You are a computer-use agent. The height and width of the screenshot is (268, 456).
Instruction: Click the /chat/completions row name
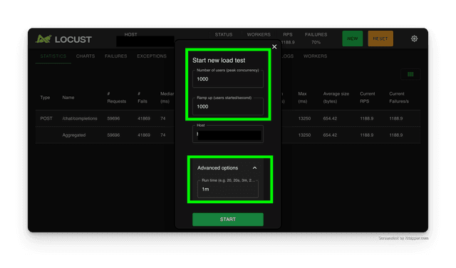pyautogui.click(x=80, y=118)
